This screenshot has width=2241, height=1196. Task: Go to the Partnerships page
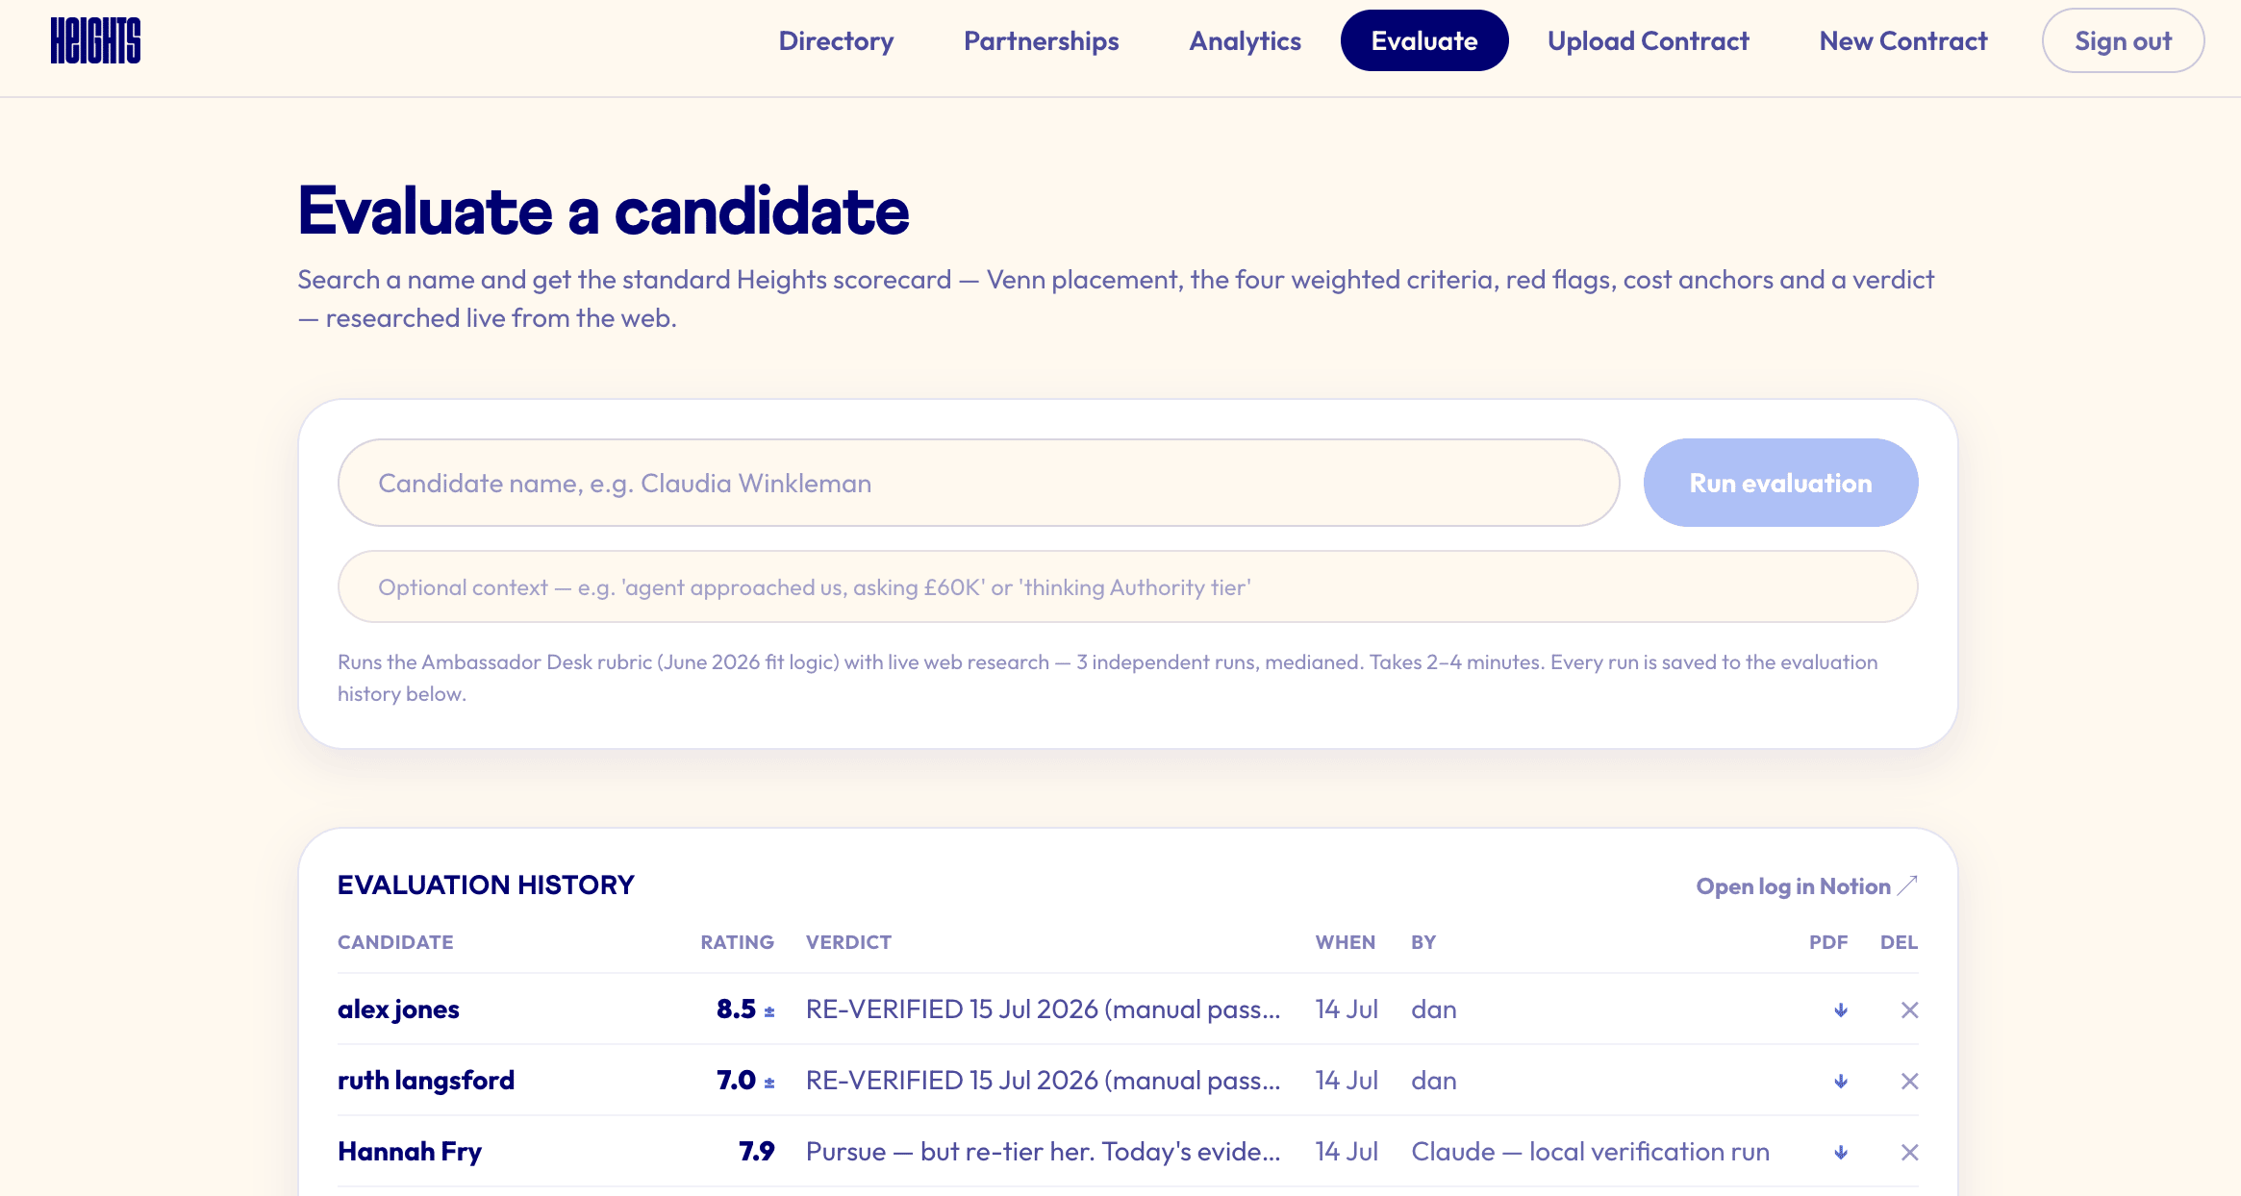[x=1041, y=40]
